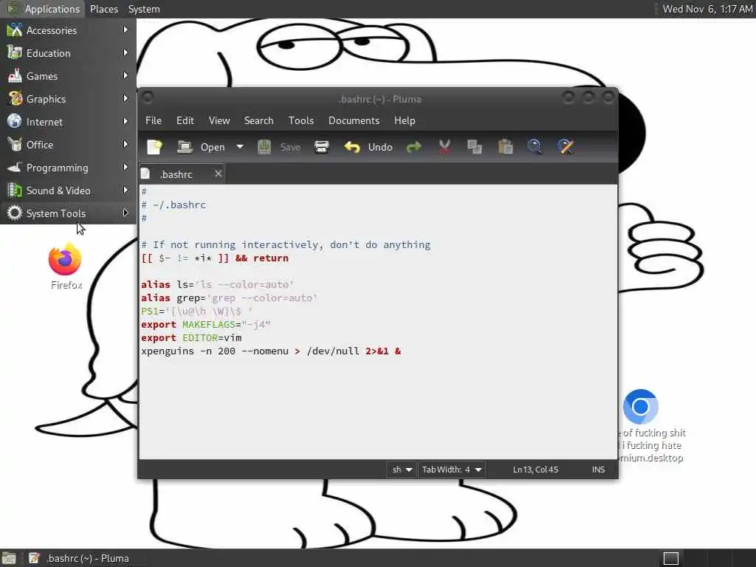Open the Search menu
756x567 pixels.
258,120
